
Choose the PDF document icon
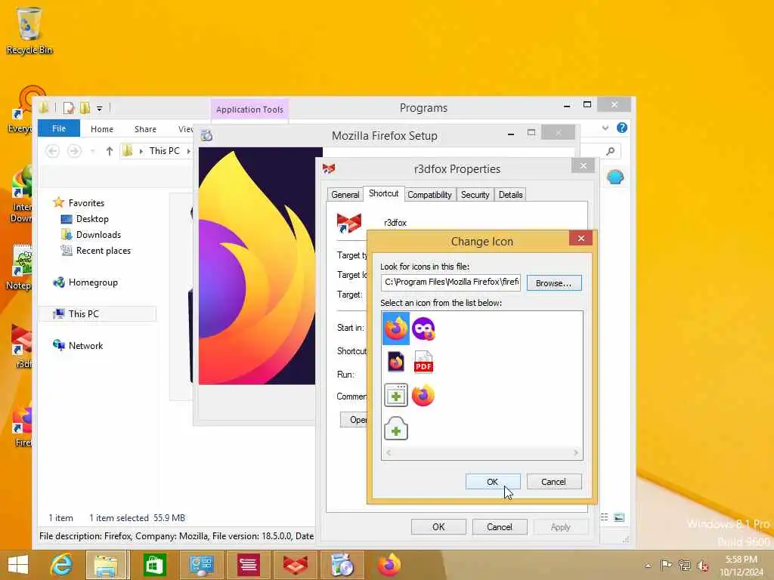[423, 362]
